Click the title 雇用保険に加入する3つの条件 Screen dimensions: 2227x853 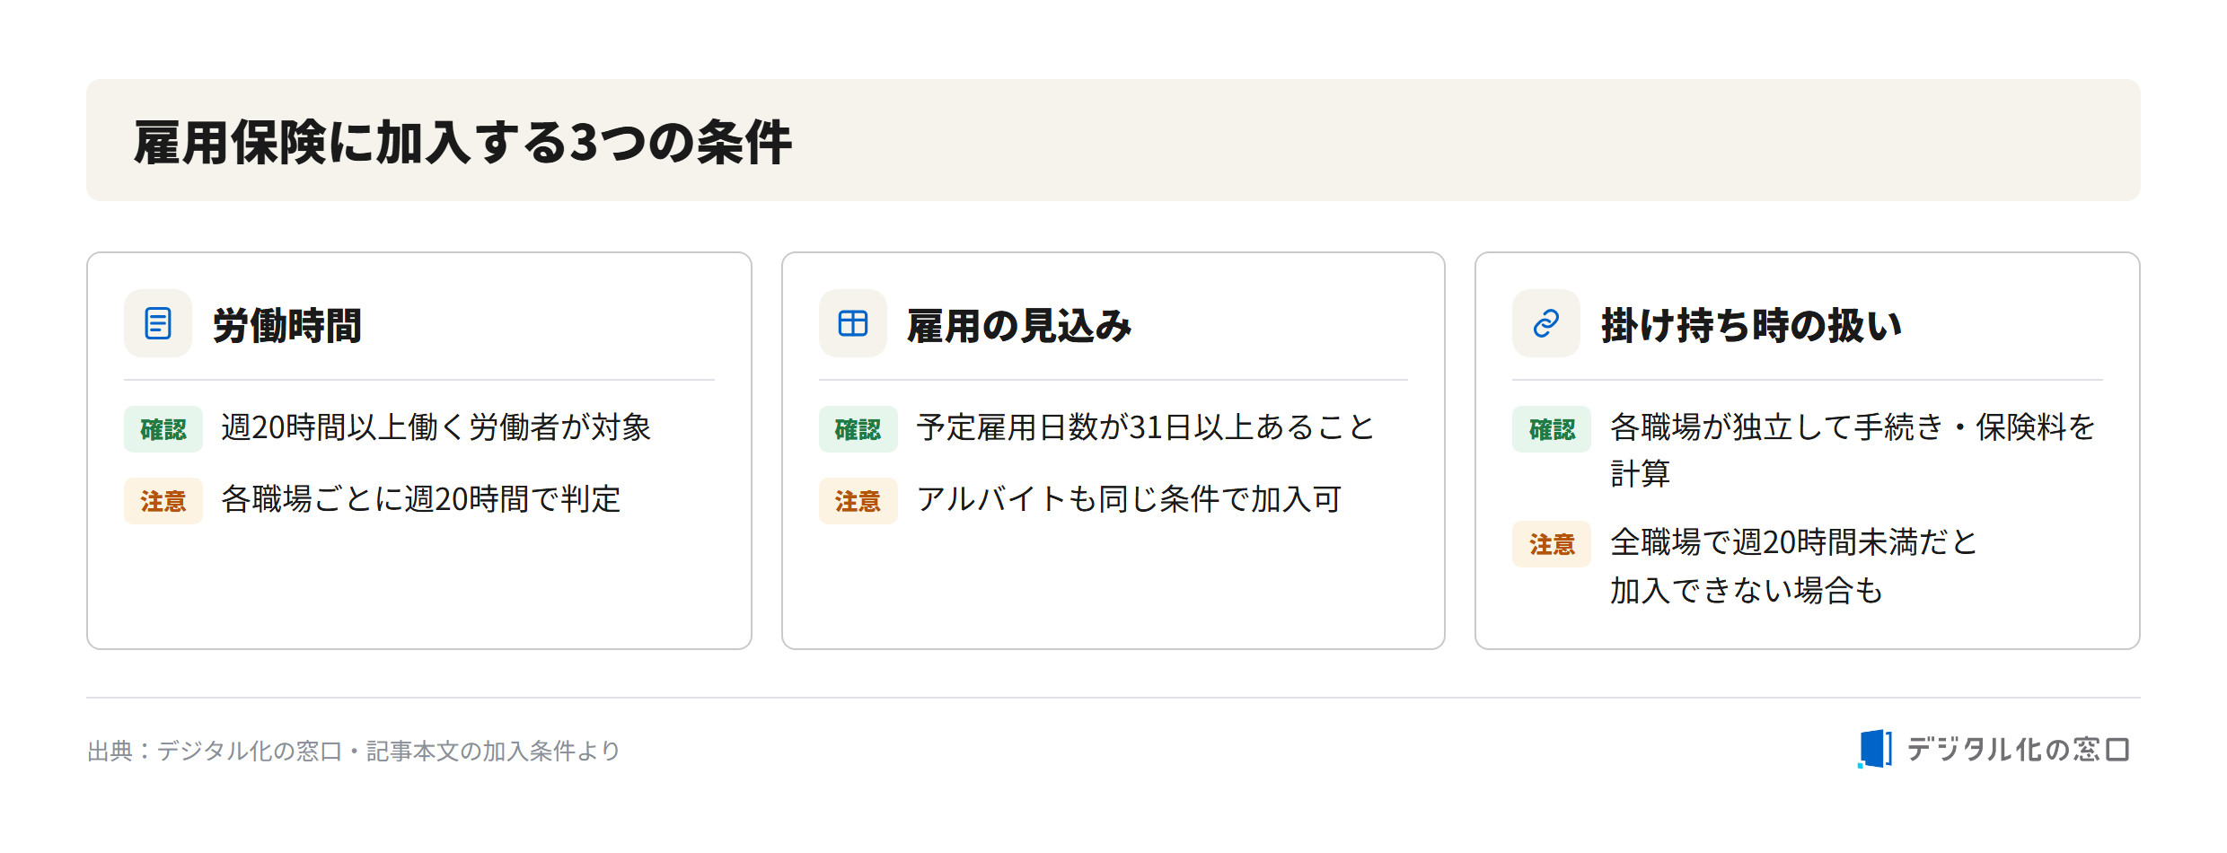click(x=463, y=142)
